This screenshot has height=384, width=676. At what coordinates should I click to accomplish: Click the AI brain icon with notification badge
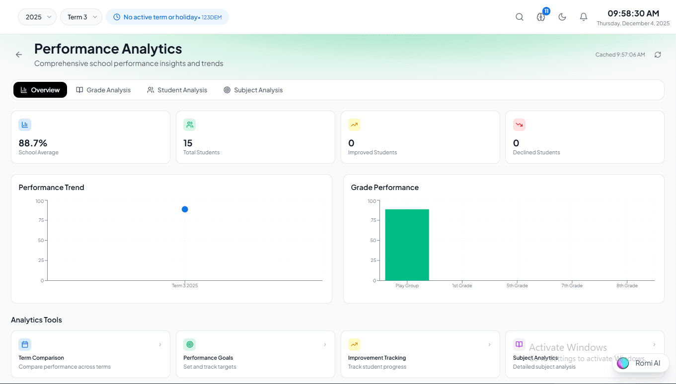coord(541,16)
